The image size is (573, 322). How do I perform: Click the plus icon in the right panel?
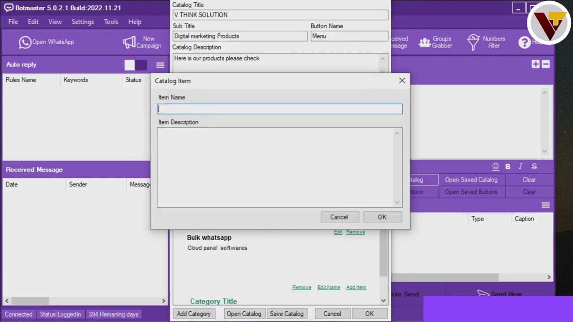(x=535, y=64)
